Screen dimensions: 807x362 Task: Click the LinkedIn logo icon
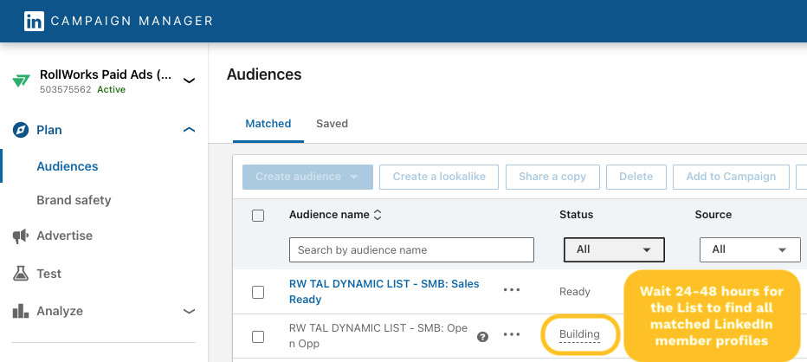(x=34, y=21)
